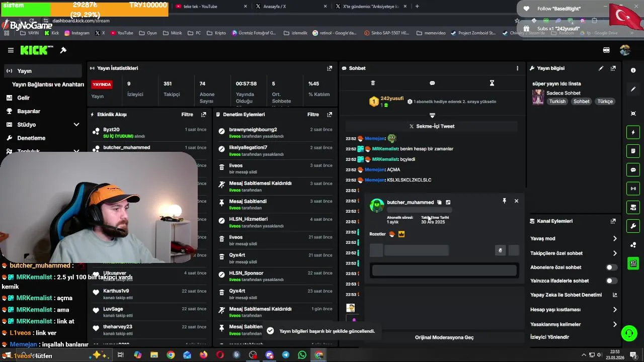Pop out the Denetim Eylemleri panel

click(330, 115)
